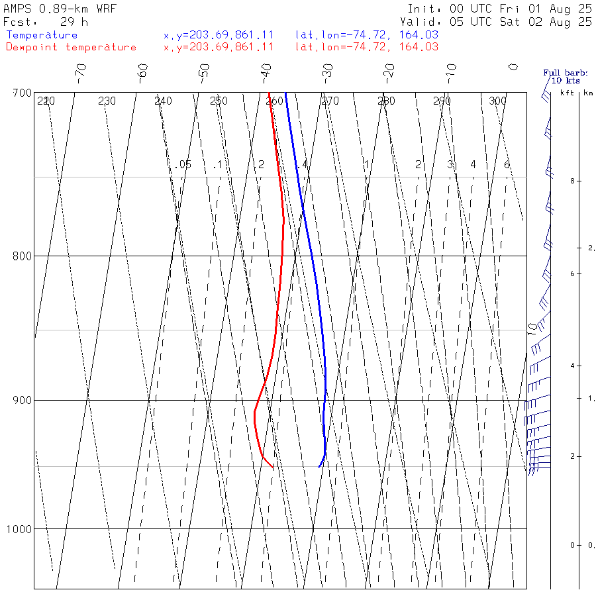Click the blue 'lat,lon=-74.72, 164.03' text

(367, 35)
